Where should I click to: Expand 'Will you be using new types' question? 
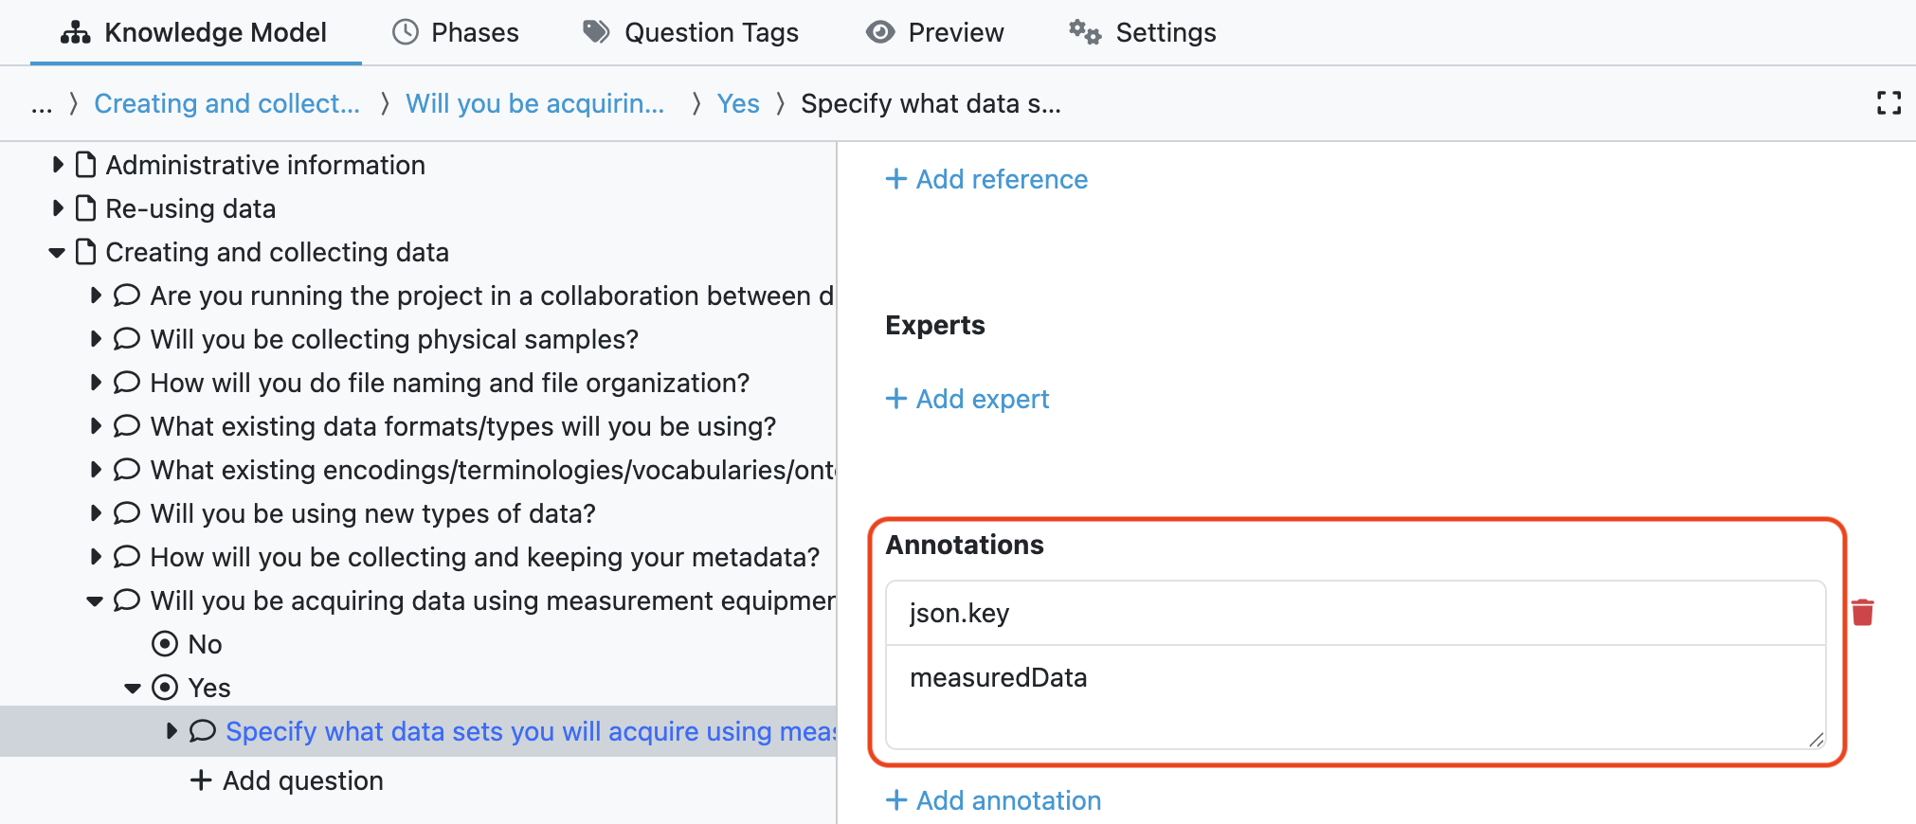96,513
